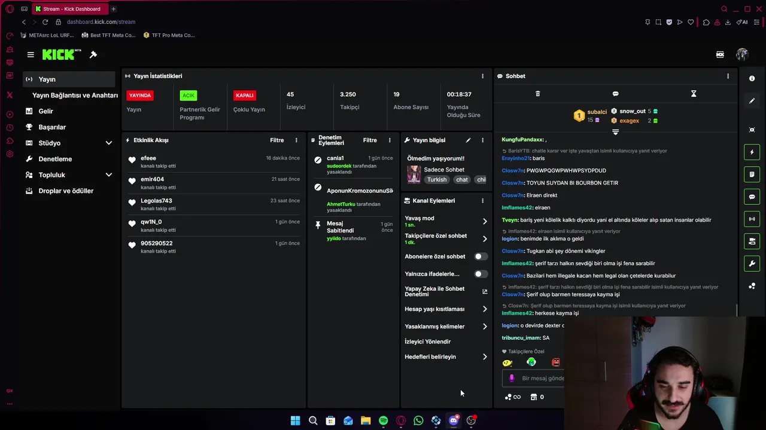The height and width of the screenshot is (430, 766).
Task: Click the efeee follower entry
Action: (x=214, y=162)
